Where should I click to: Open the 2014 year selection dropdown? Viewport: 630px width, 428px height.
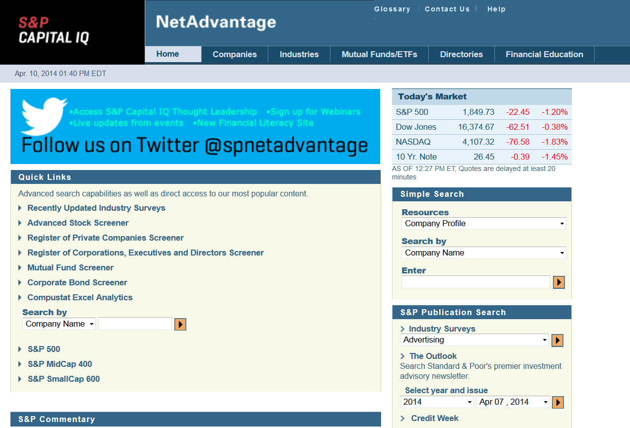(437, 402)
